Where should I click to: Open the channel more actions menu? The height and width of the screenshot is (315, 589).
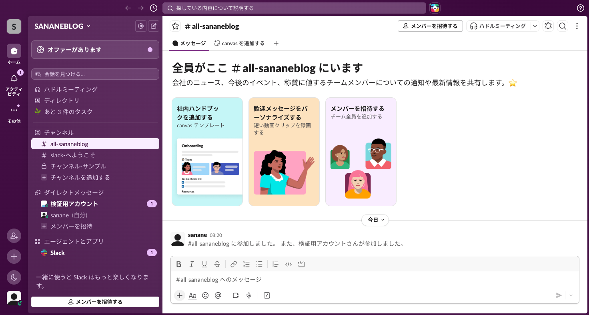(577, 26)
